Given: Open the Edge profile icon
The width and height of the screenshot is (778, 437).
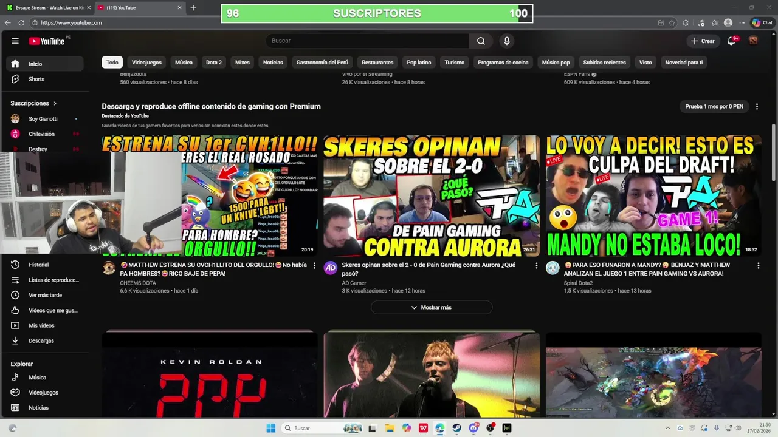Looking at the screenshot, I should pyautogui.click(x=728, y=22).
